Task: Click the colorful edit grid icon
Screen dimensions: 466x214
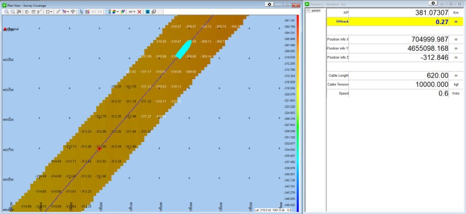Action: 88,12
